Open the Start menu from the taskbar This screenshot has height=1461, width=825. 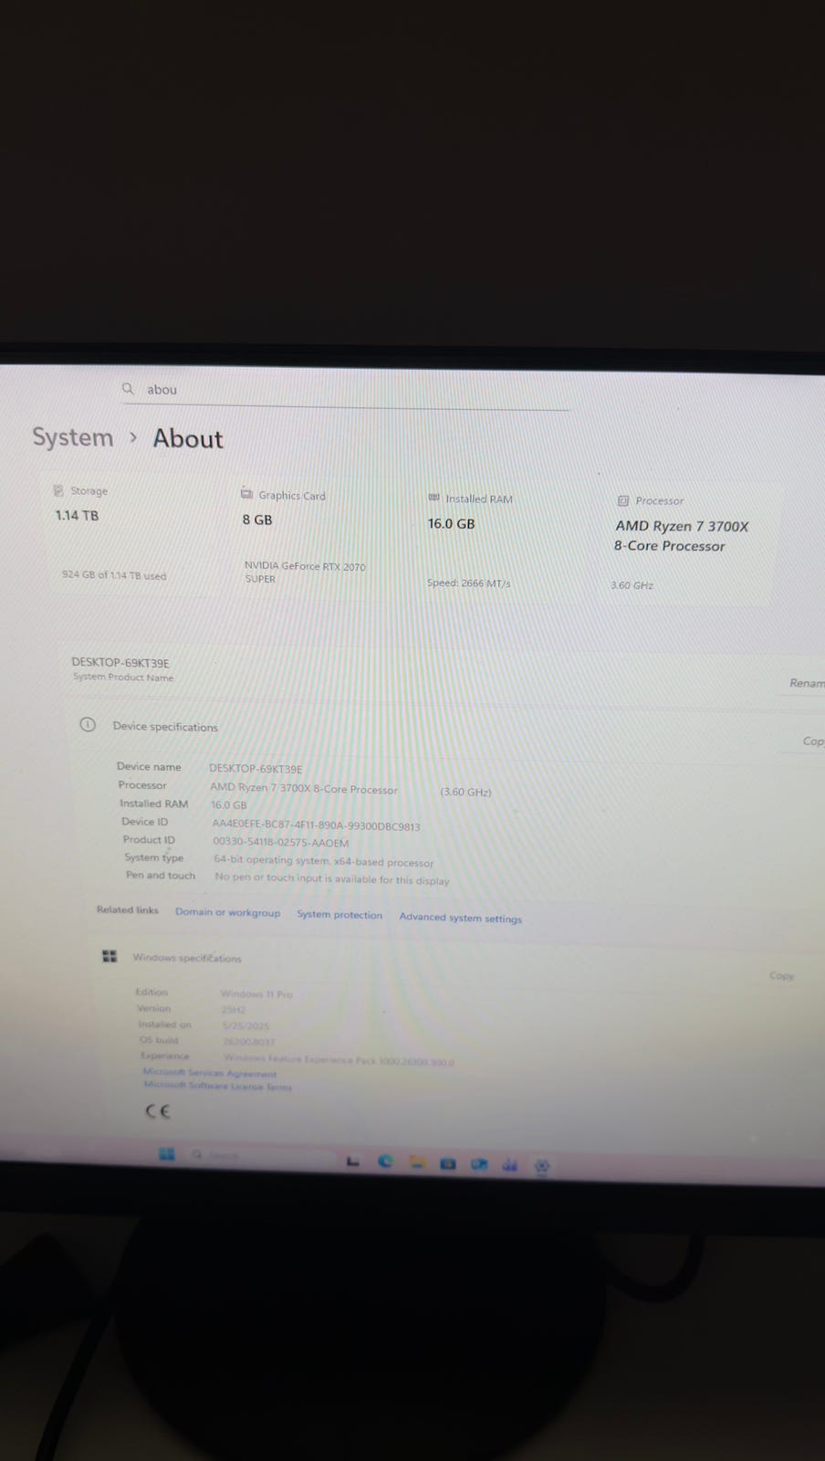coord(166,1154)
